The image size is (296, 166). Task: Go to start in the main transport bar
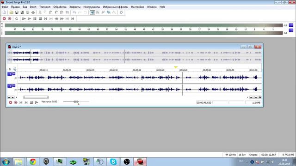[45, 18]
